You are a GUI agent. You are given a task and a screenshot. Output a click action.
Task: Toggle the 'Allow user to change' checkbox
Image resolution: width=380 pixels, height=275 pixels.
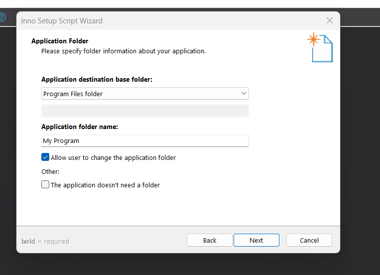[x=45, y=157]
